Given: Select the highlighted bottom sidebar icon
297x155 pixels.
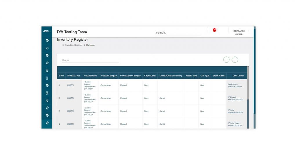Looking at the screenshot, I should [47, 123].
